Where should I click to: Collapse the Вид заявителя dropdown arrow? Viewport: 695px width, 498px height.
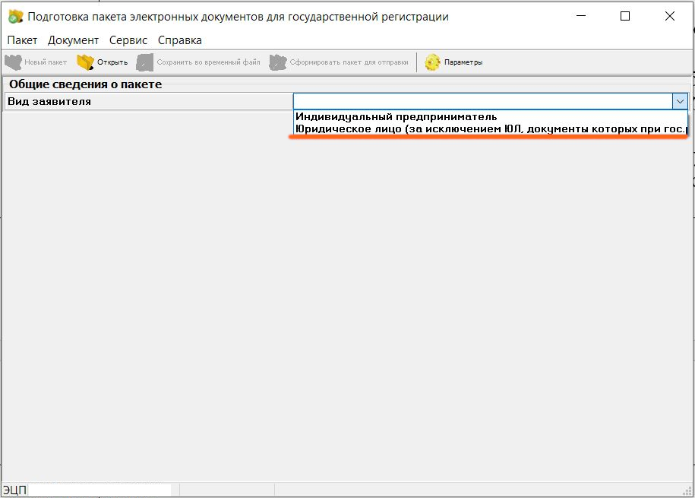(679, 101)
